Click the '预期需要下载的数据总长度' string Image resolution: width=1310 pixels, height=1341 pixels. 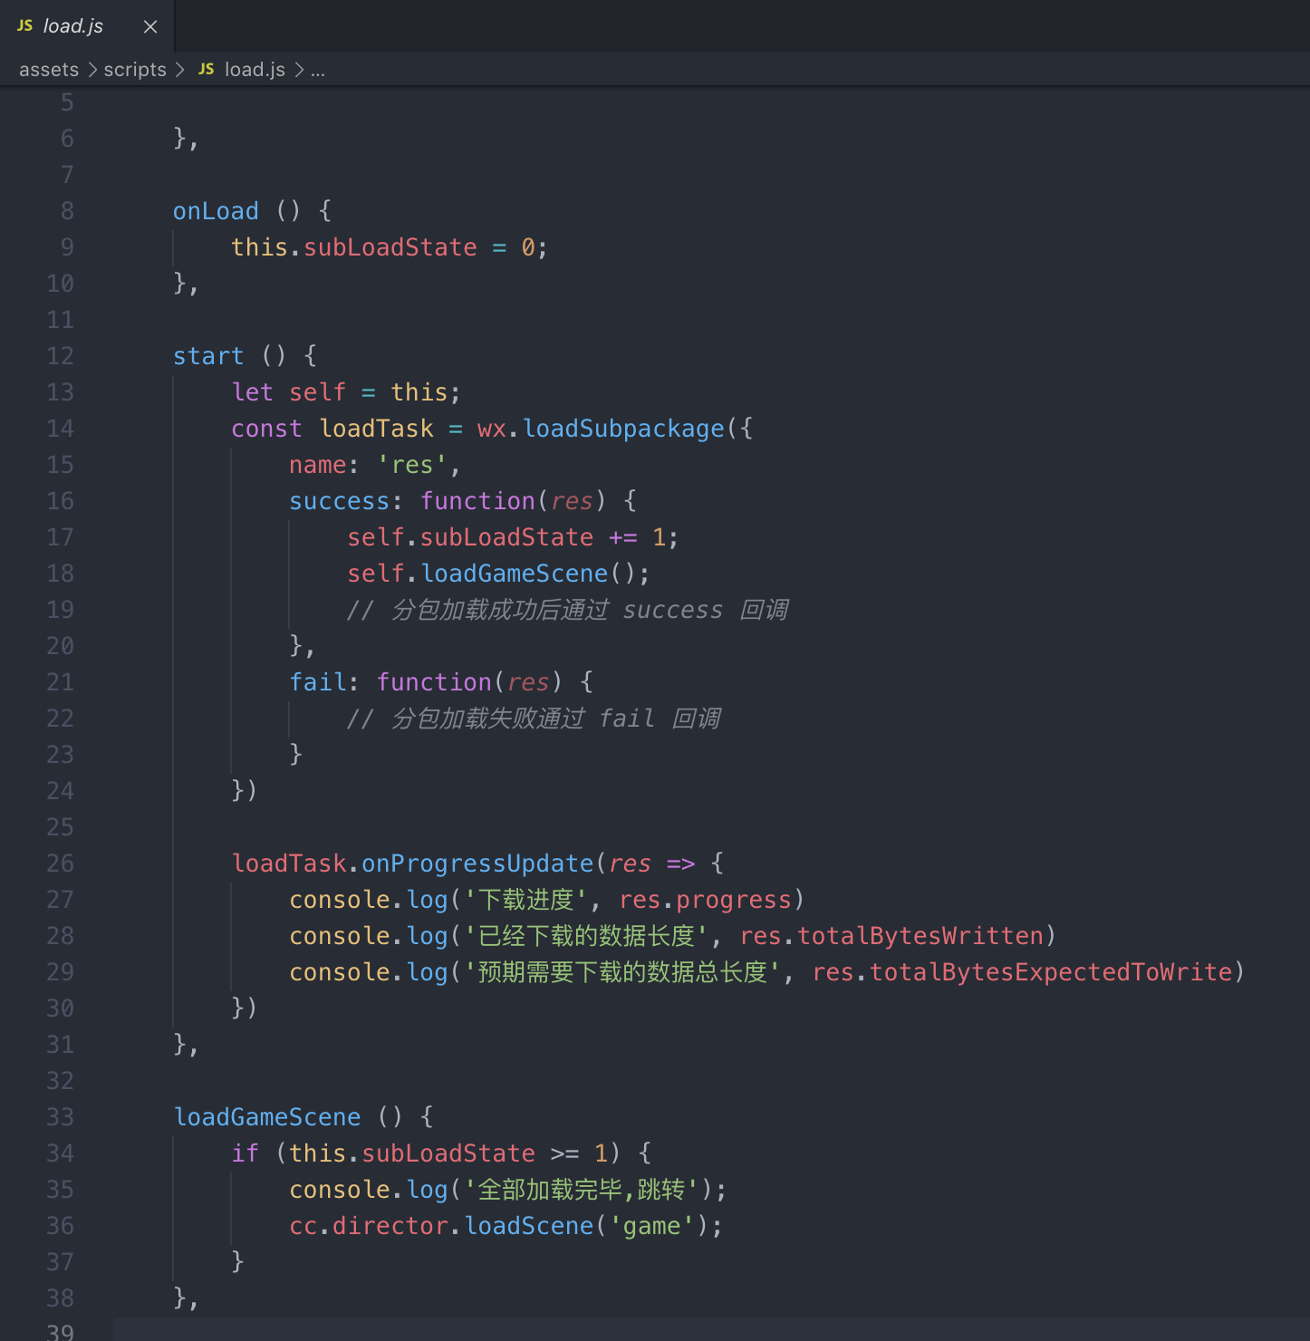tap(622, 972)
